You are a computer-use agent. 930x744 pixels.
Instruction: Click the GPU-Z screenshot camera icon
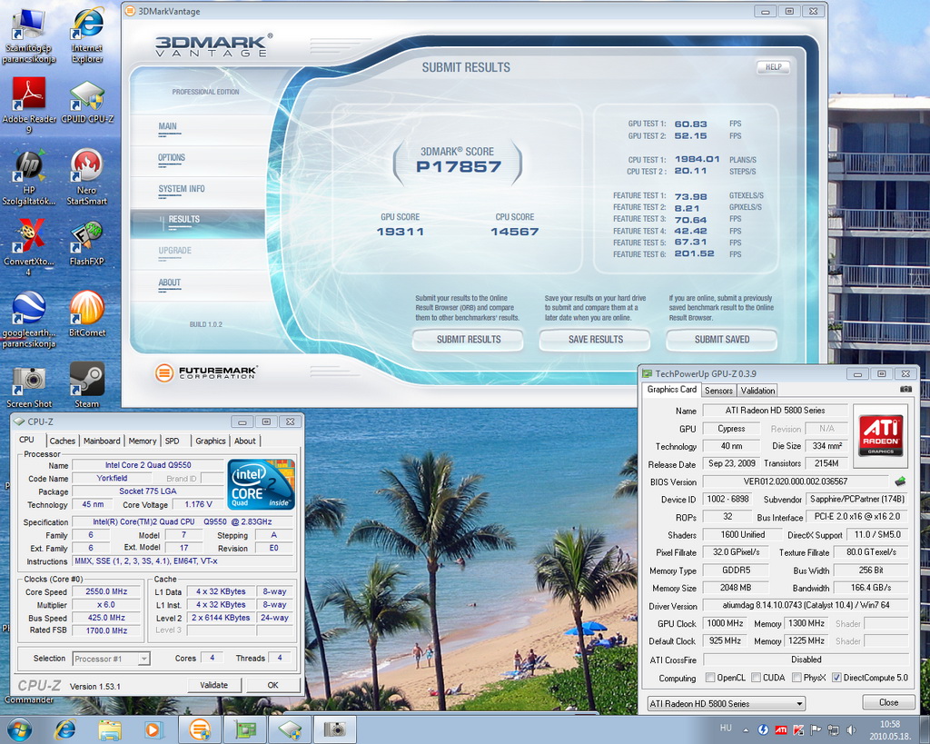pyautogui.click(x=905, y=389)
